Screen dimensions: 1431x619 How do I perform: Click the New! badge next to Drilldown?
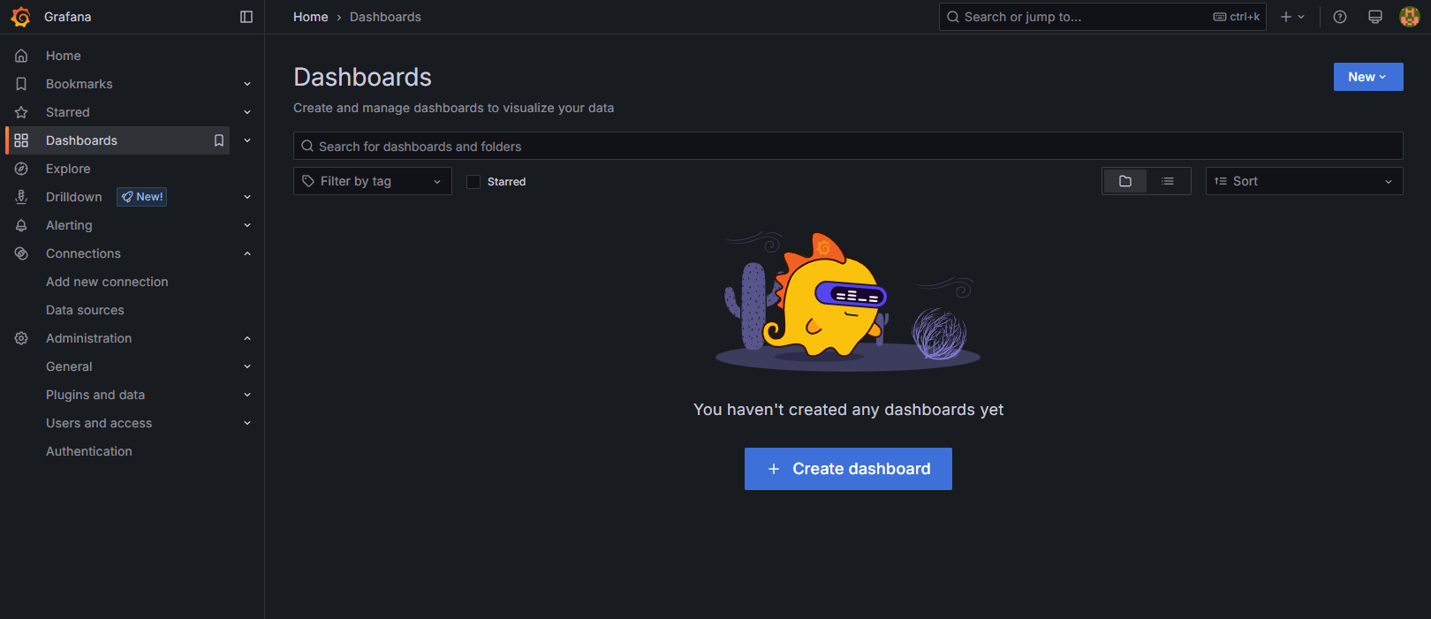[142, 197]
